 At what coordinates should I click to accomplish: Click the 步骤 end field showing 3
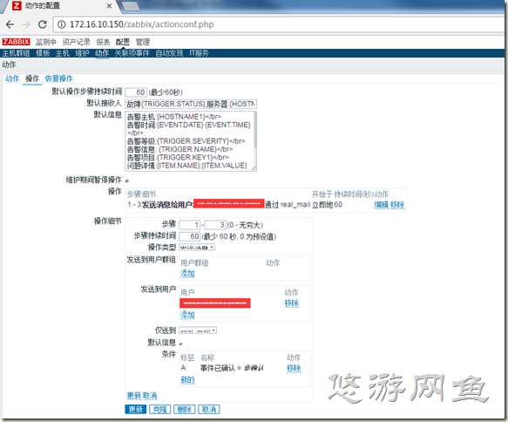click(215, 225)
